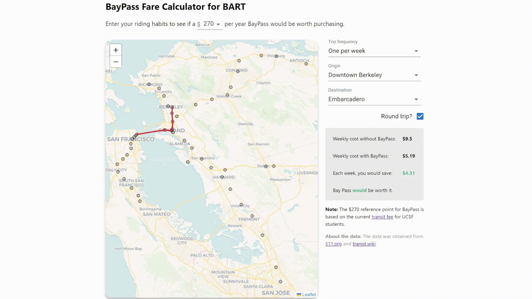Open the Destination dropdown showing Embarcadero

coord(374,99)
